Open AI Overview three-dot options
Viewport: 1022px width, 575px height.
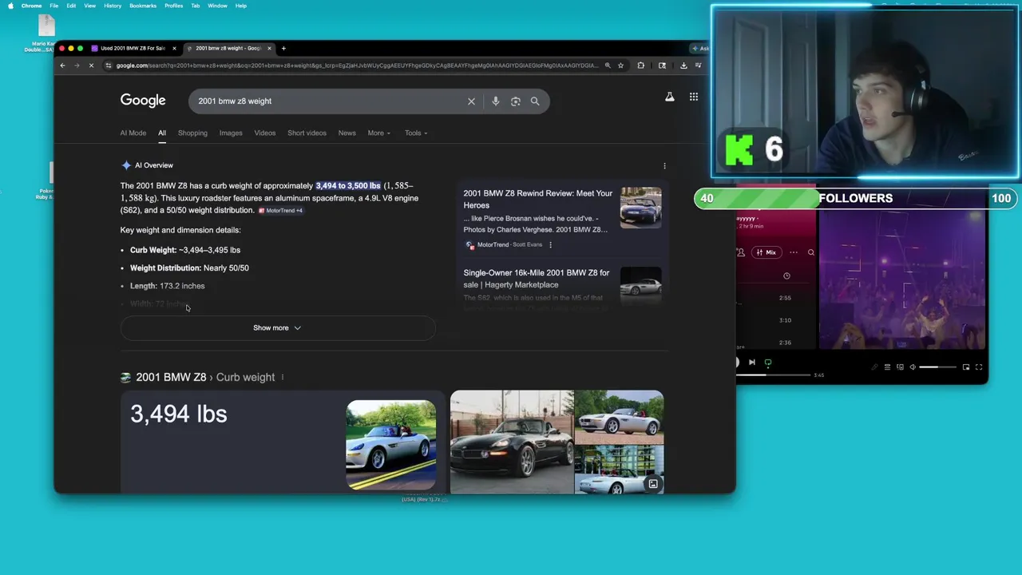664,166
